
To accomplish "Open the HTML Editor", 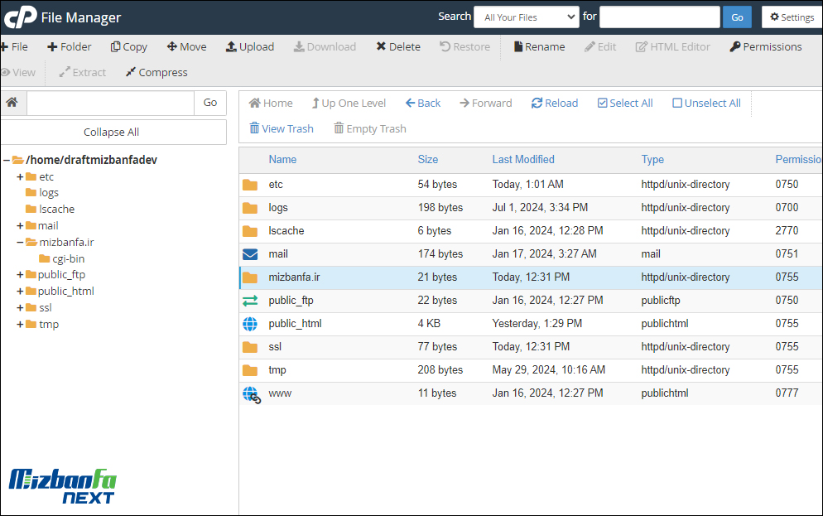I will point(673,46).
